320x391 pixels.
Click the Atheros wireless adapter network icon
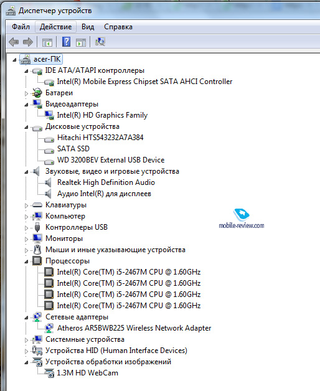point(49,328)
